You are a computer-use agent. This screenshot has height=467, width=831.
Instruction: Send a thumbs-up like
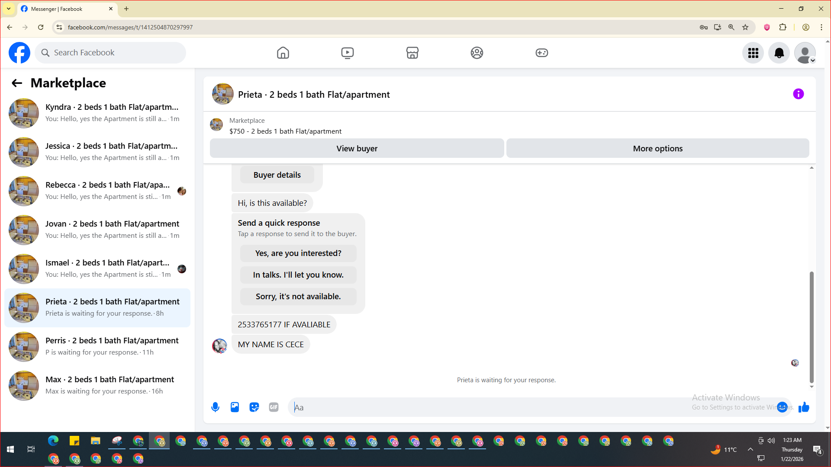click(804, 407)
